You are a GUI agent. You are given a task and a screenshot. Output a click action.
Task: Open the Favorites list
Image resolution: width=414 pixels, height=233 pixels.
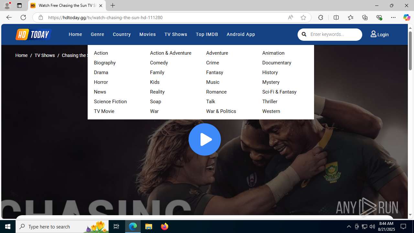(350, 17)
